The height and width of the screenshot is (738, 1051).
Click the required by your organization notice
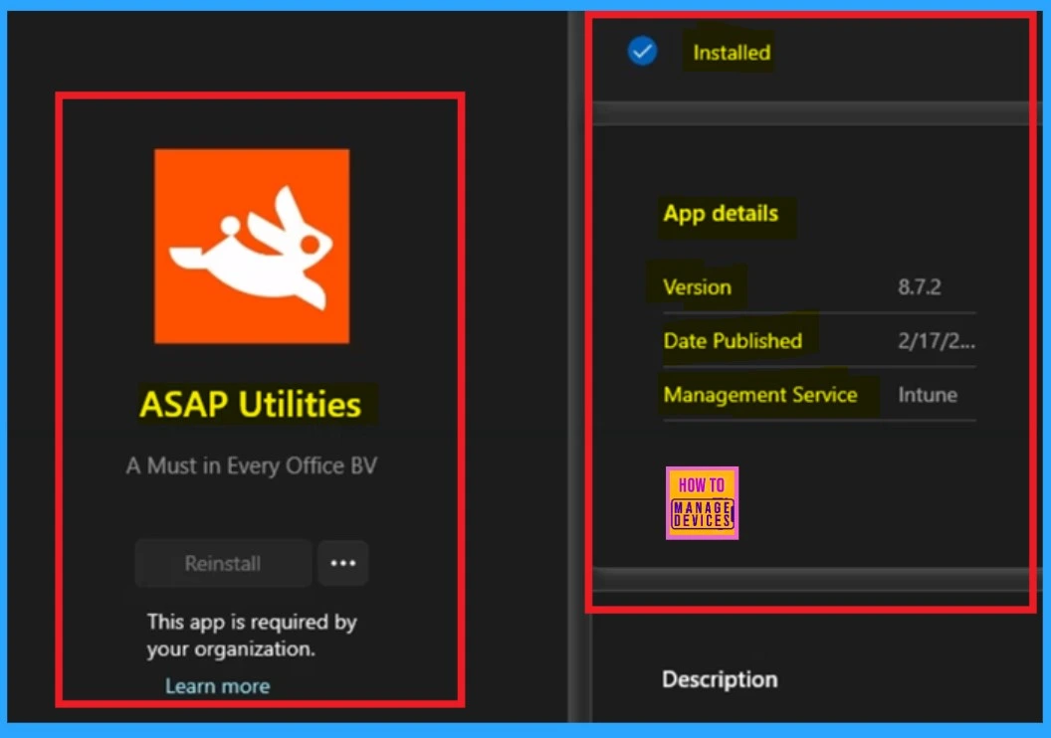252,635
